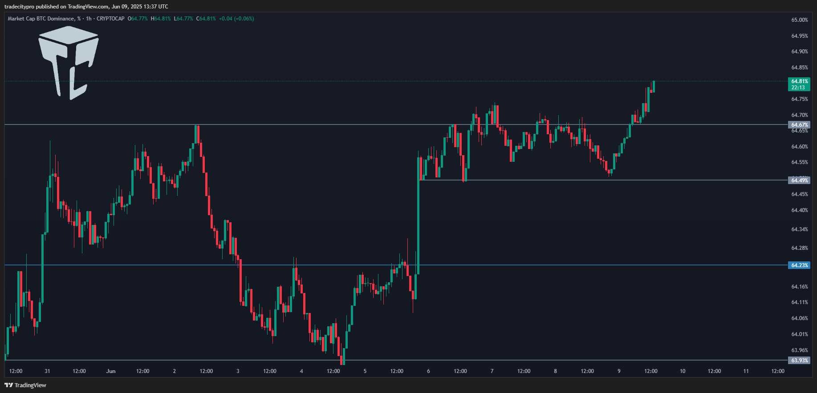Image resolution: width=817 pixels, height=393 pixels.
Task: Click the 64.90% price axis tick
Action: tap(800, 52)
